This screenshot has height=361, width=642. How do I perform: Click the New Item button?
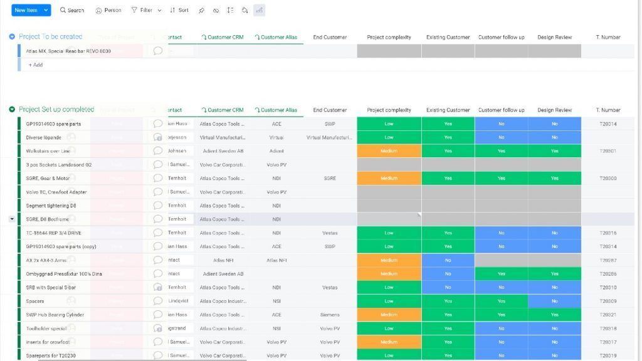tap(26, 10)
